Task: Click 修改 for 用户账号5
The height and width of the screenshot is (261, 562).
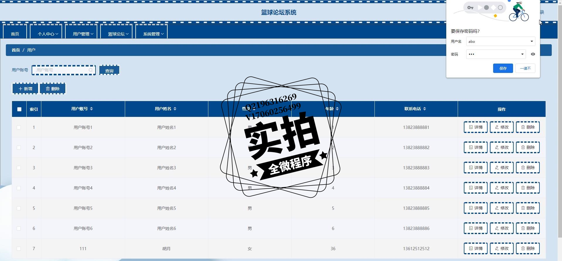Action: point(502,208)
